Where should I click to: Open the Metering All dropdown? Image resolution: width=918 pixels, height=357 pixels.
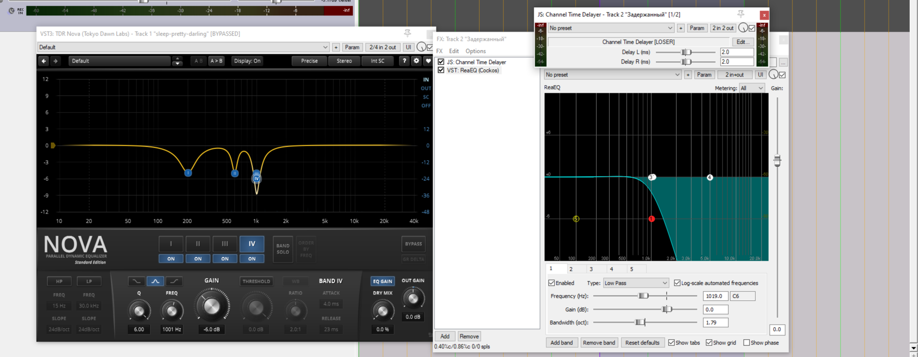click(x=752, y=88)
